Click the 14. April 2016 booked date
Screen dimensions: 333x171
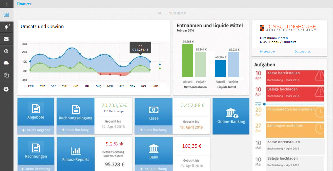pyautogui.click(x=114, y=127)
